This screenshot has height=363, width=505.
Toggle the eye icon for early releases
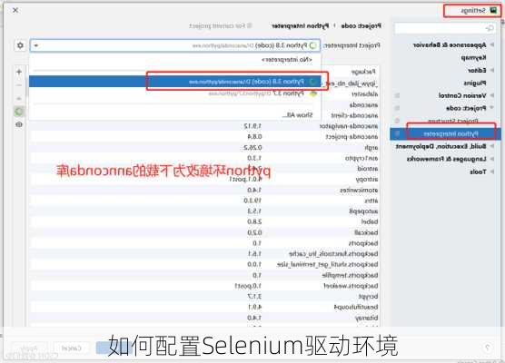(19, 124)
